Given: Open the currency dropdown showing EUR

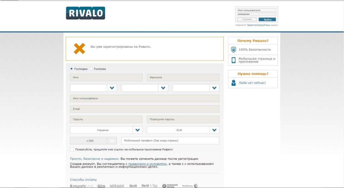Looking at the screenshot, I should (183, 130).
